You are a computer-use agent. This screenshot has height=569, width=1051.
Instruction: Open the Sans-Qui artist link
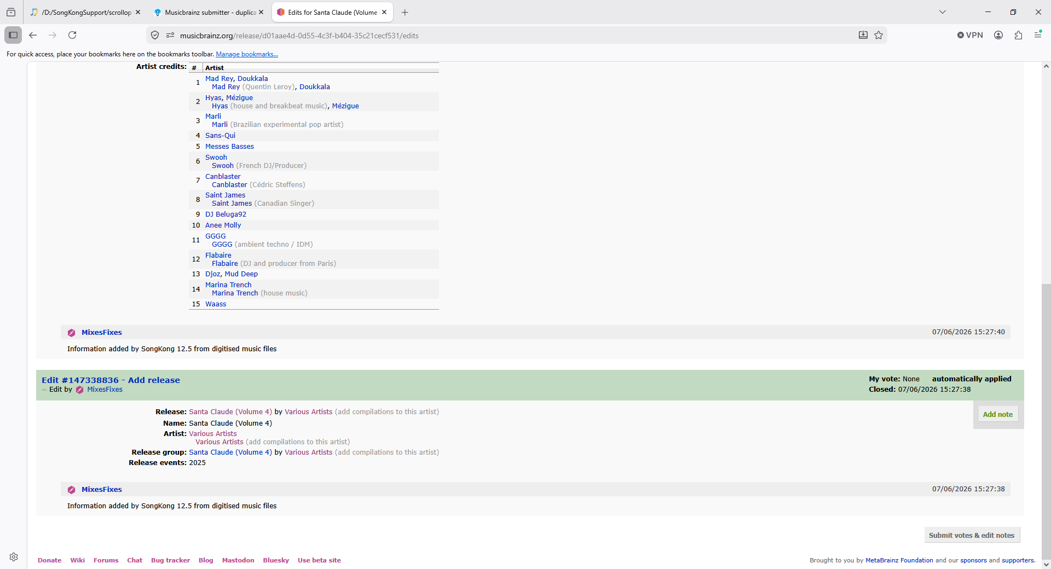[220, 136]
